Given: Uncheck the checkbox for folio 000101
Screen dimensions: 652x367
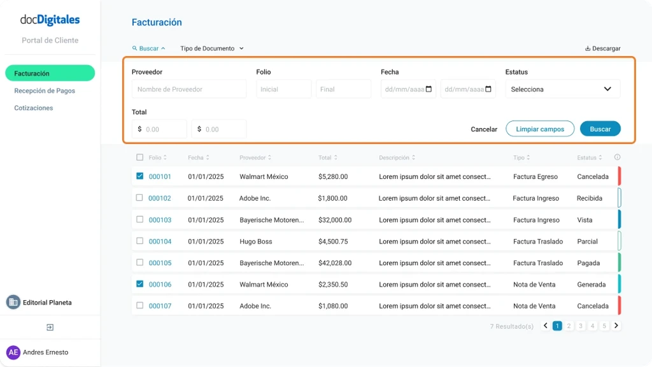Looking at the screenshot, I should pos(139,176).
